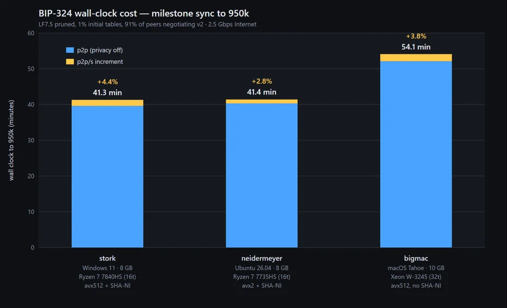Click the blue bar segment for neidermeyer
The width and height of the screenshot is (507, 308).
point(261,175)
